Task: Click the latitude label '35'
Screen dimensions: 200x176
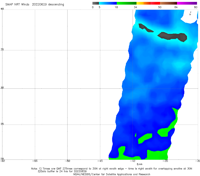Action: coord(2,49)
